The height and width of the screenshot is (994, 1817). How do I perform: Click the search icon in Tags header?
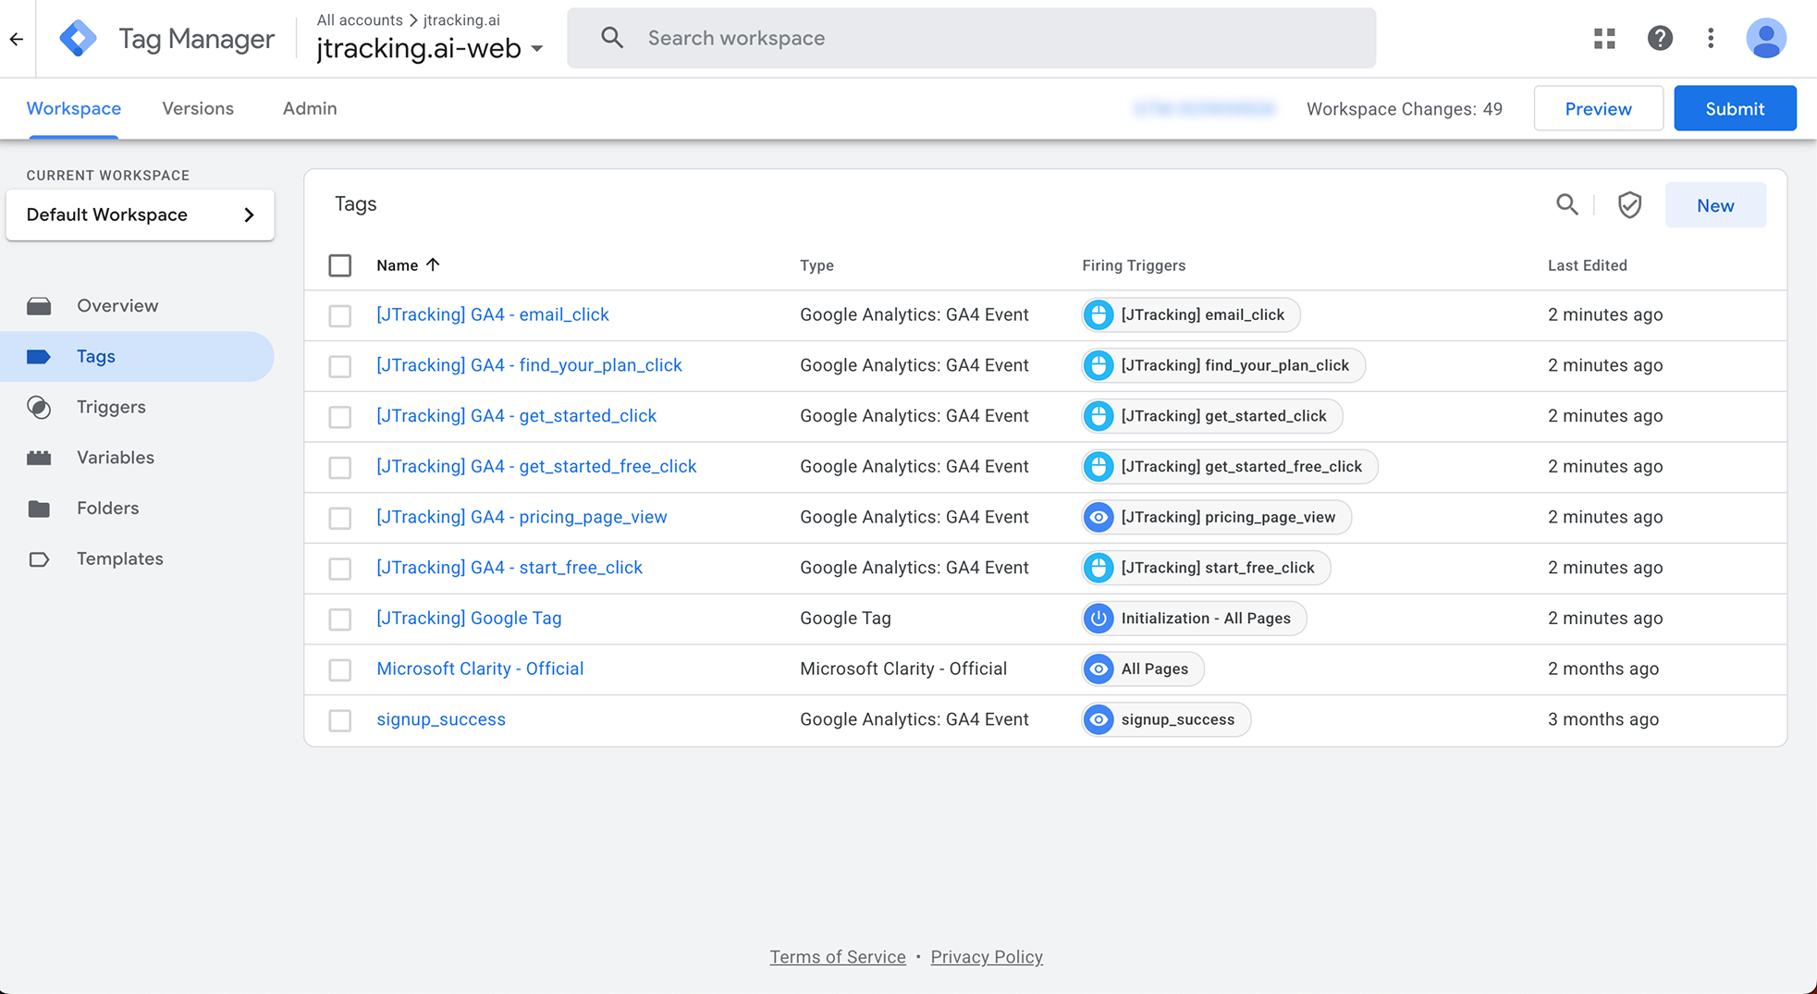1566,204
